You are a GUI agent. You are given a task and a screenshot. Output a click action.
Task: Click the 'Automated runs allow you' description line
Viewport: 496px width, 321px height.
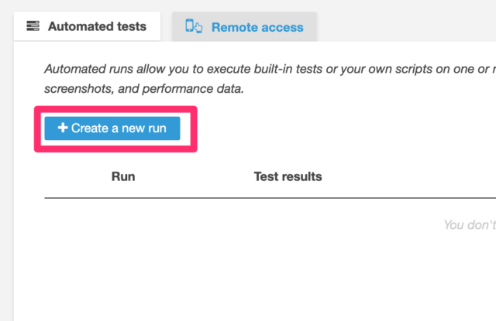coord(270,69)
